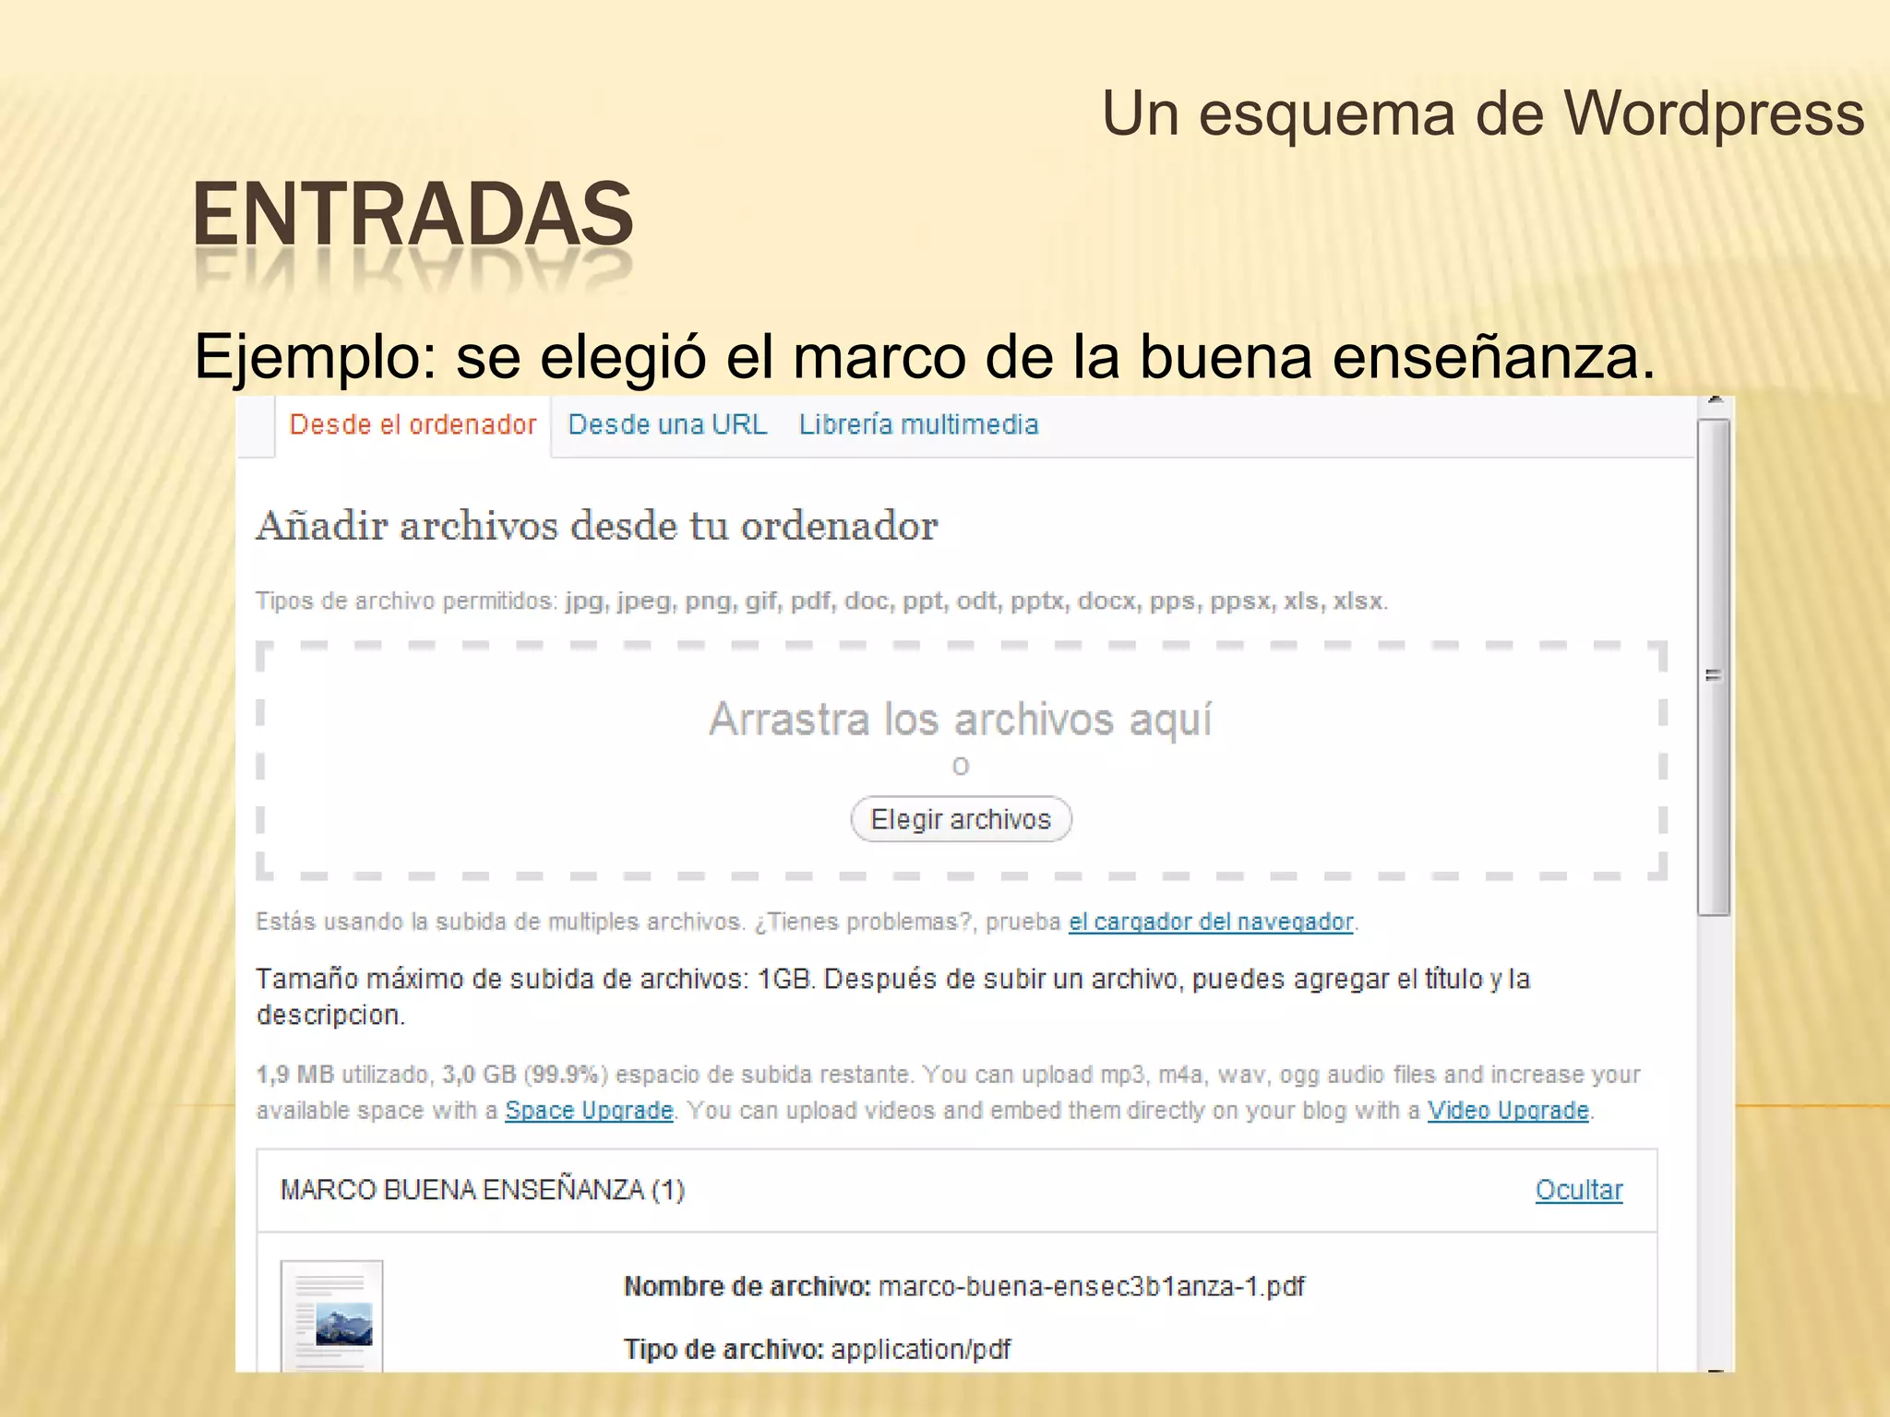This screenshot has width=1890, height=1417.
Task: Click the vertical scrollbar thumb
Action: (x=1715, y=668)
